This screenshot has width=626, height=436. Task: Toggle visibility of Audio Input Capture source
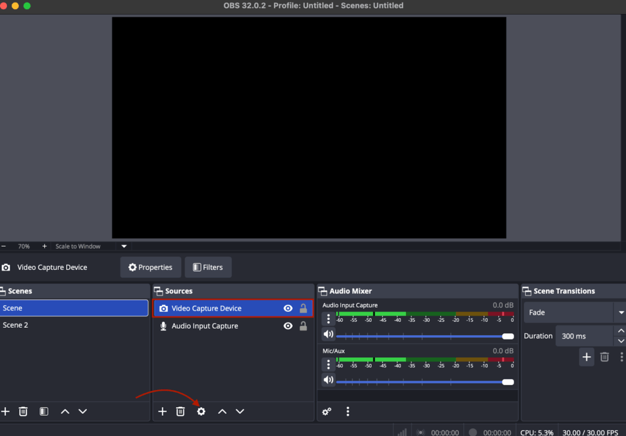coord(288,326)
